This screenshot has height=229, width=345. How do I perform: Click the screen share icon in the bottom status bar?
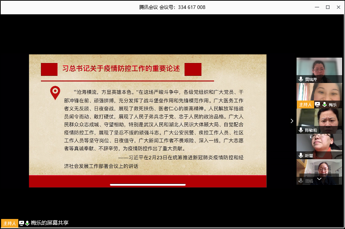(x=22, y=223)
